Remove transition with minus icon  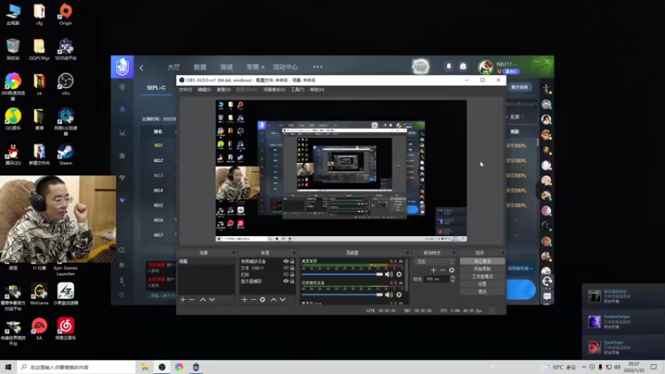(x=442, y=270)
